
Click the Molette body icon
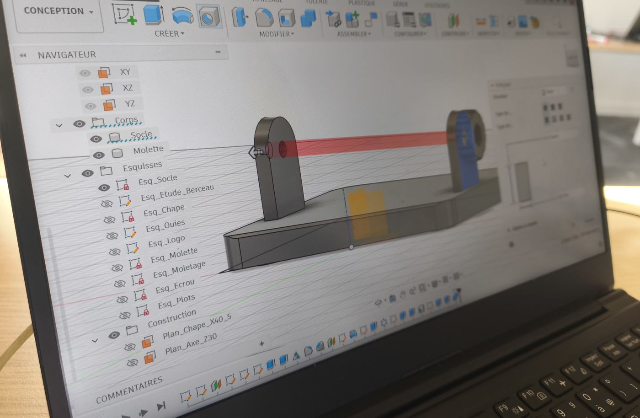point(117,153)
